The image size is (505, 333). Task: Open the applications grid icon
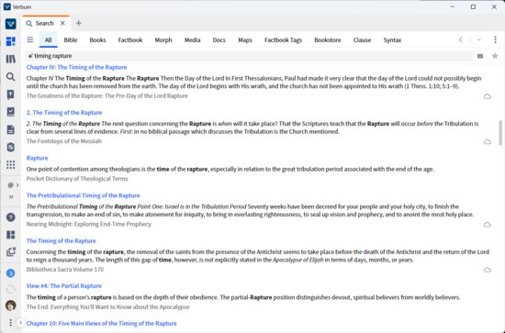(x=11, y=165)
